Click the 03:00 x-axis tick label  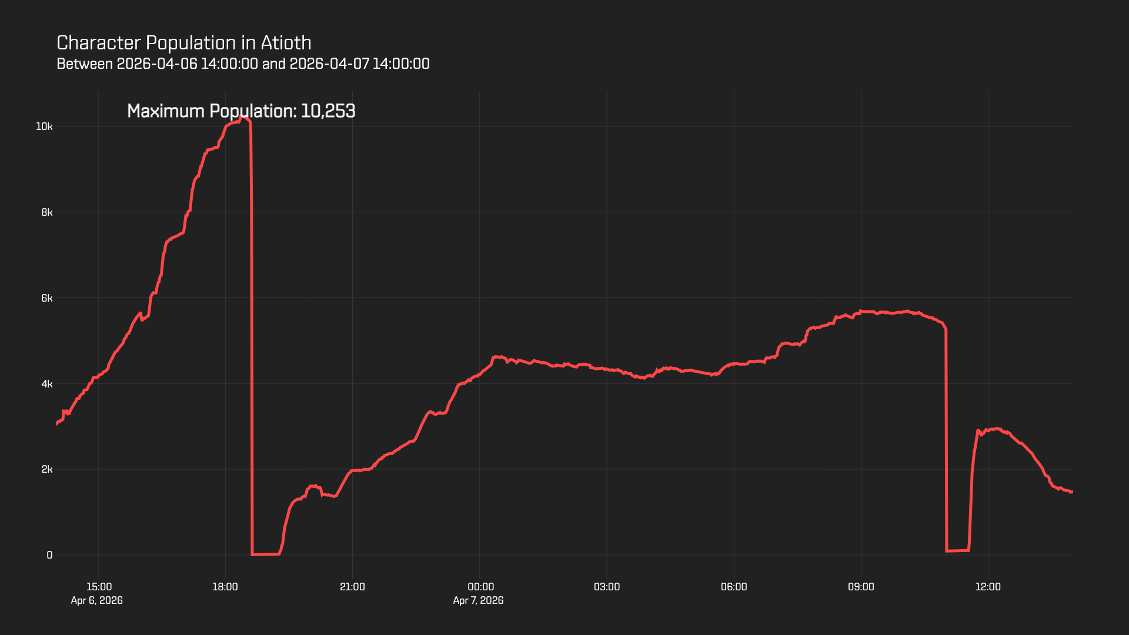[x=607, y=587]
